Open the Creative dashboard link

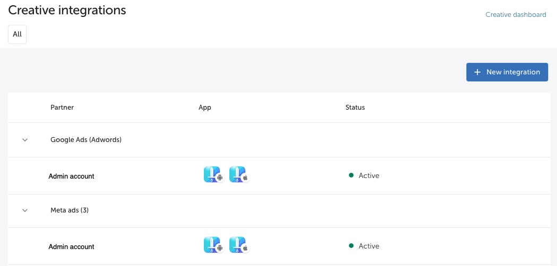[x=516, y=15]
